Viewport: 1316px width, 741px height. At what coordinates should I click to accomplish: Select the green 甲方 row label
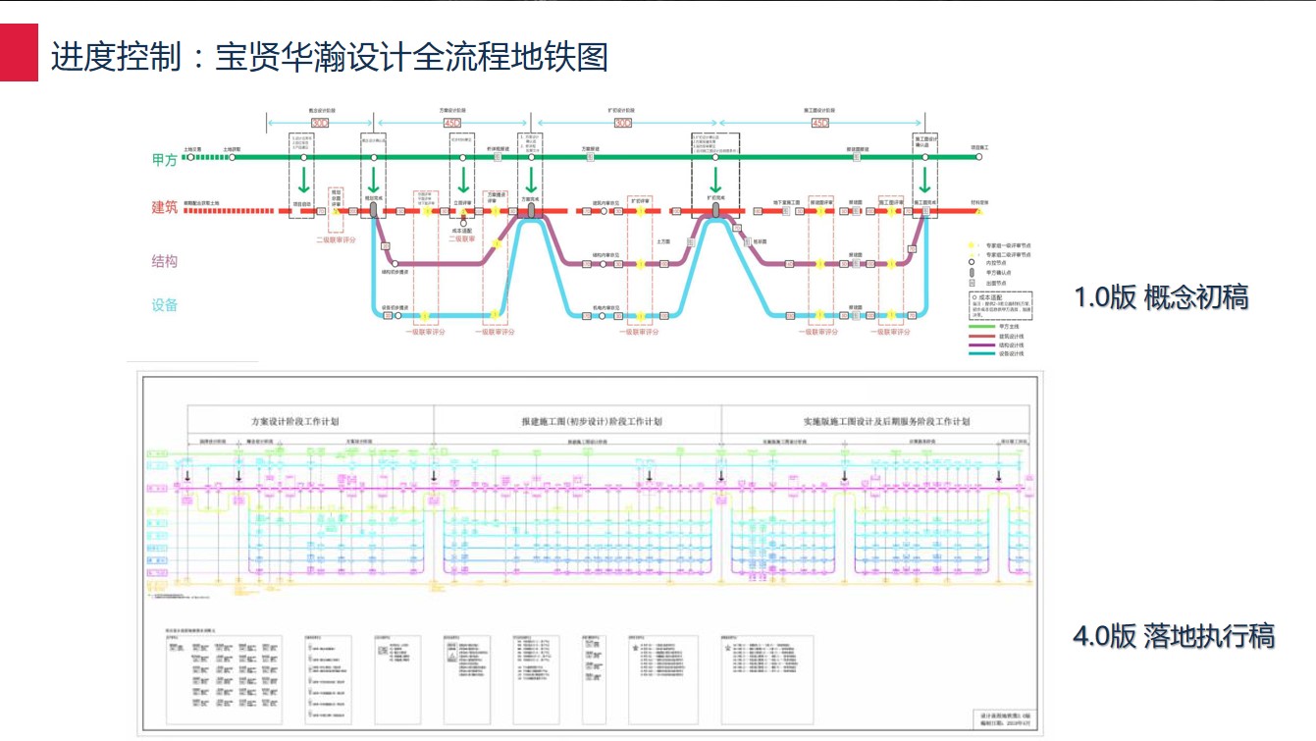[x=164, y=159]
